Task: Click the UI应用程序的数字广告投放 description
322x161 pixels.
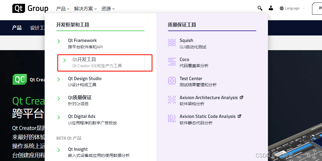Action: [93, 123]
